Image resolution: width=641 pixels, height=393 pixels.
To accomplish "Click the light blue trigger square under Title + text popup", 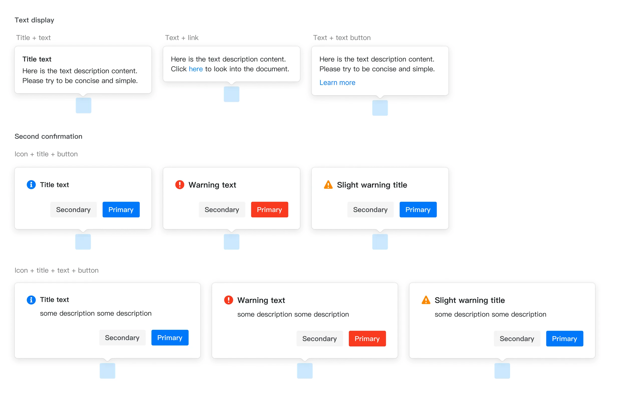I will (84, 105).
